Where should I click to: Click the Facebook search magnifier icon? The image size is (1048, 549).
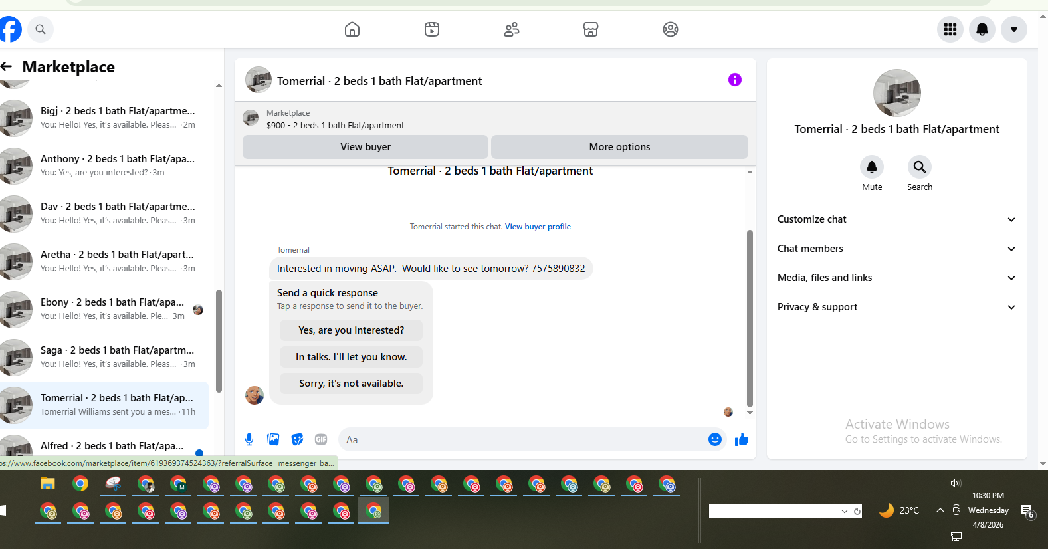pyautogui.click(x=41, y=29)
